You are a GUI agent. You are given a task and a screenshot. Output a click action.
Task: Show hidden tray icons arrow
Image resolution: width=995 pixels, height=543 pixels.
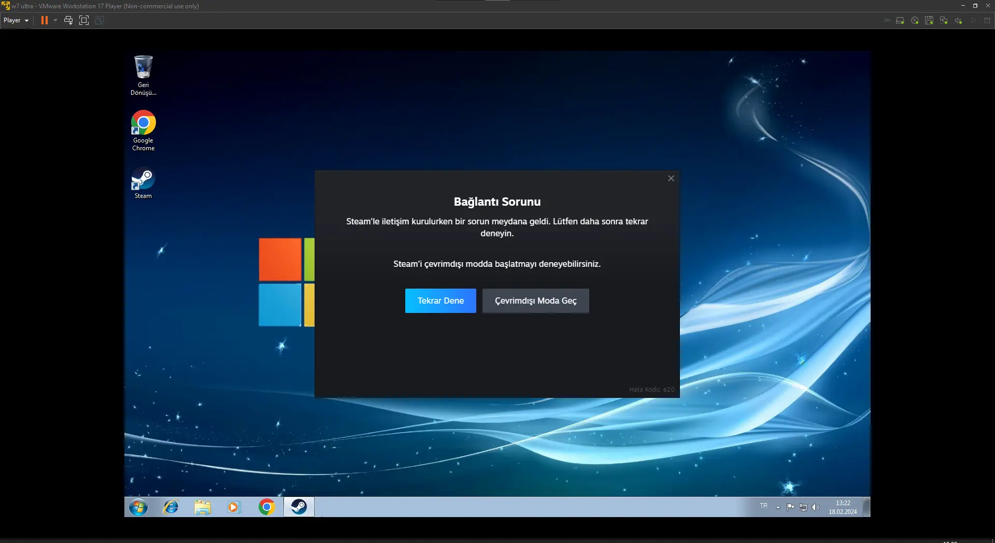click(x=778, y=507)
